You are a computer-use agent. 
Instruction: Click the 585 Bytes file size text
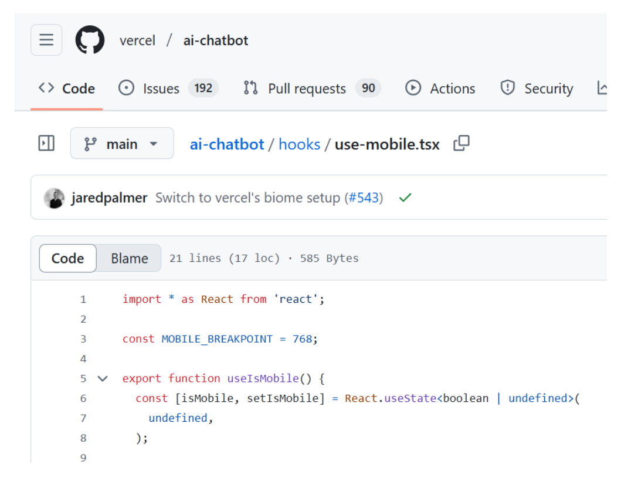click(329, 258)
